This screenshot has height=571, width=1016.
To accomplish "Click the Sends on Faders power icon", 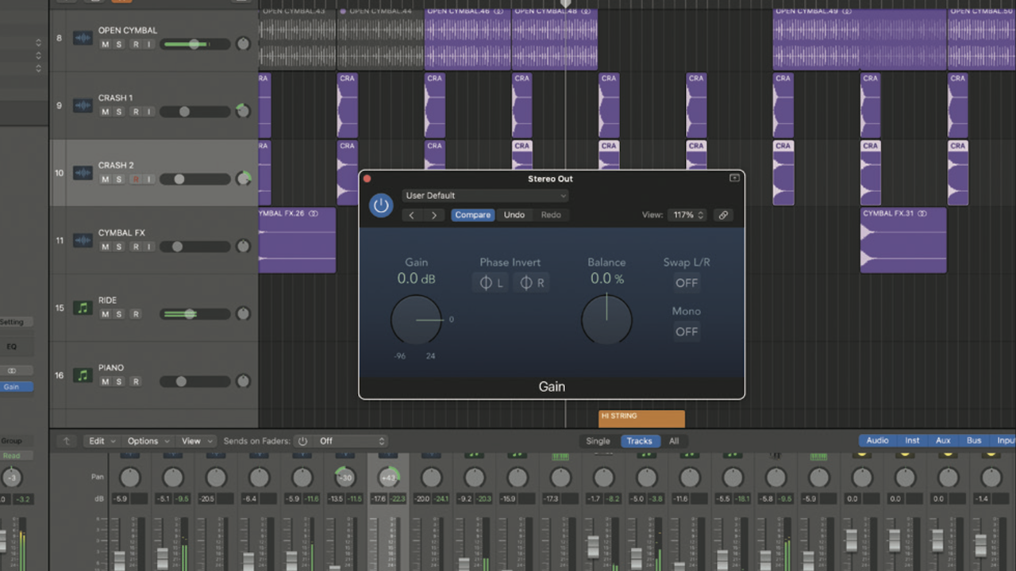I will (302, 441).
